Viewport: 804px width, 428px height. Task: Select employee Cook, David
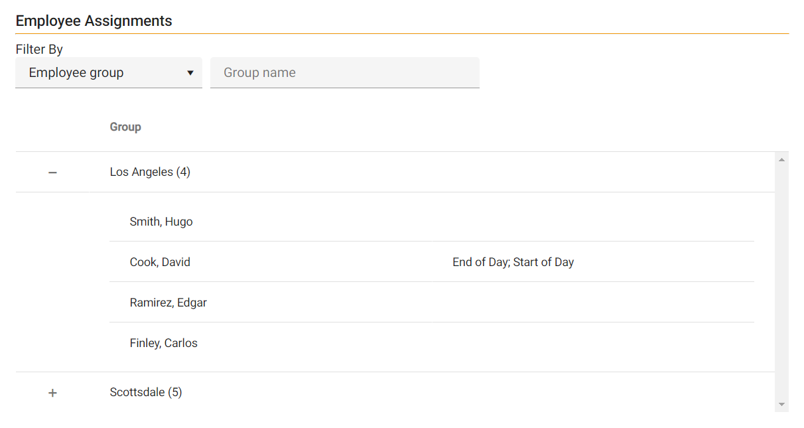[160, 262]
